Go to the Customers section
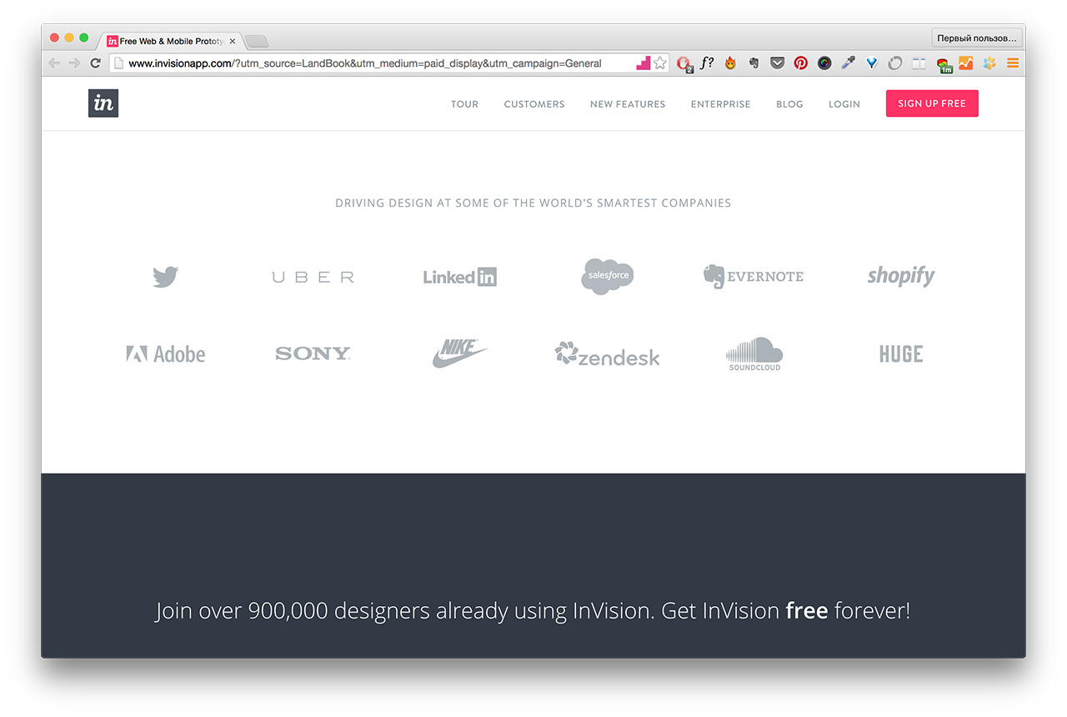Viewport: 1067px width, 717px height. coord(534,104)
